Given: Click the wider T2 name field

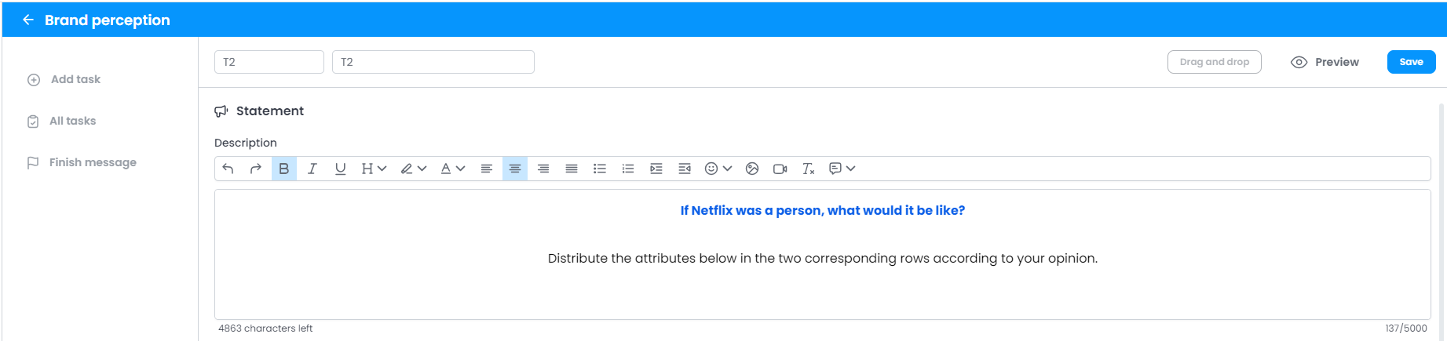Looking at the screenshot, I should tap(433, 62).
